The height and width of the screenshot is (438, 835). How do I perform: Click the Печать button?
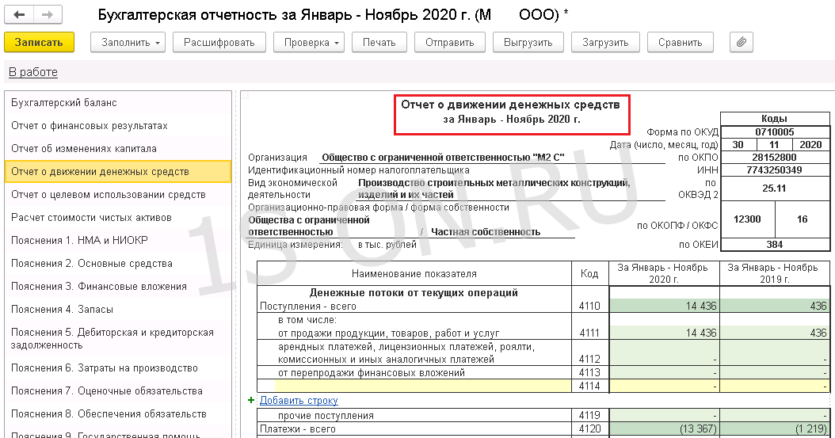[379, 43]
